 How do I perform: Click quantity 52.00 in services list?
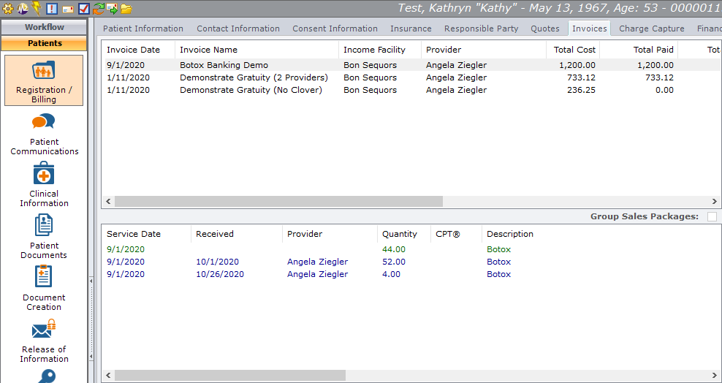[394, 262]
